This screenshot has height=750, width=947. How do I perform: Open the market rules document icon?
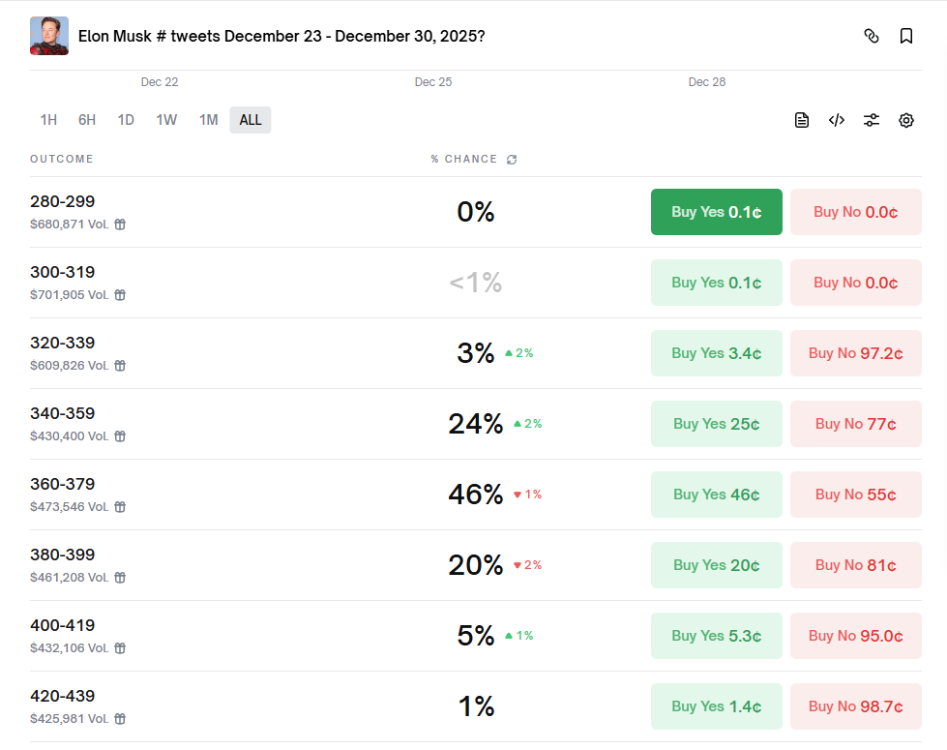802,119
